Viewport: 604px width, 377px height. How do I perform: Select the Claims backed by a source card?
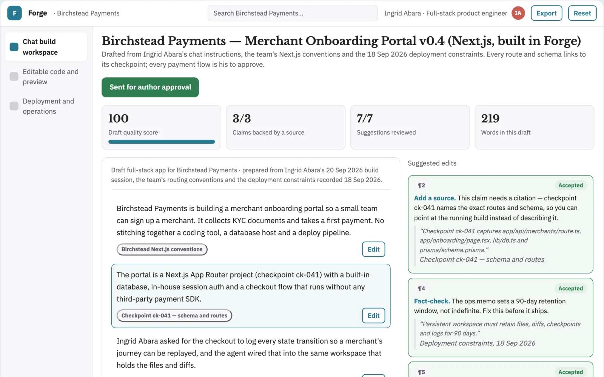(286, 127)
